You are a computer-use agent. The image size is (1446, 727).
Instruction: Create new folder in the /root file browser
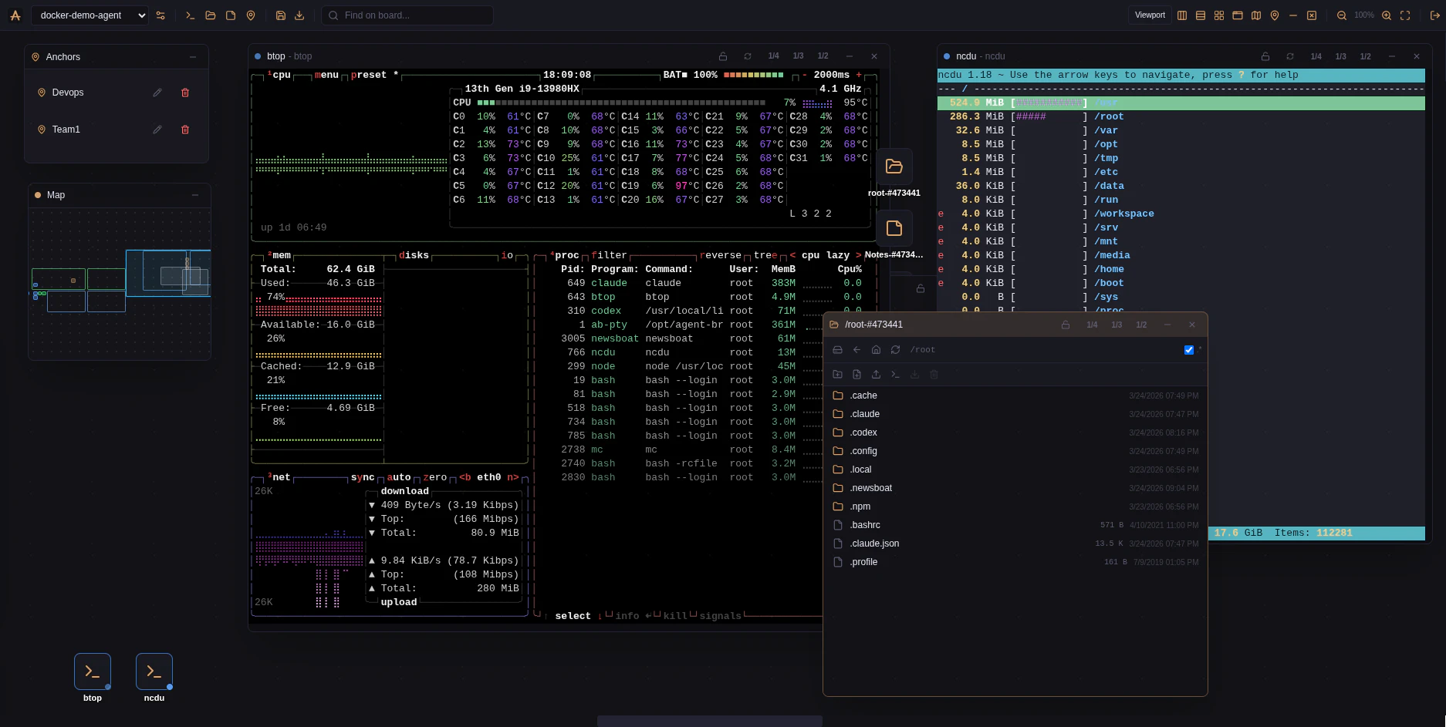pos(837,375)
